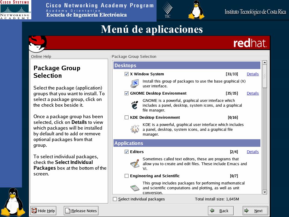Viewport: 289px width, 217px height.
Task: Click the [0/16] package count
Action: point(233,118)
